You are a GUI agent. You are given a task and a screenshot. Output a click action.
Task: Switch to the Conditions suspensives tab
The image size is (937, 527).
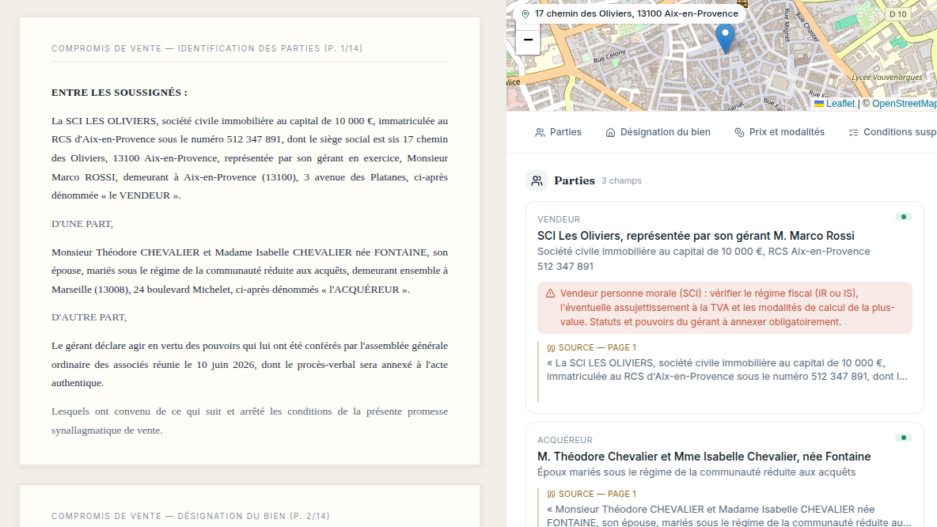(x=892, y=132)
